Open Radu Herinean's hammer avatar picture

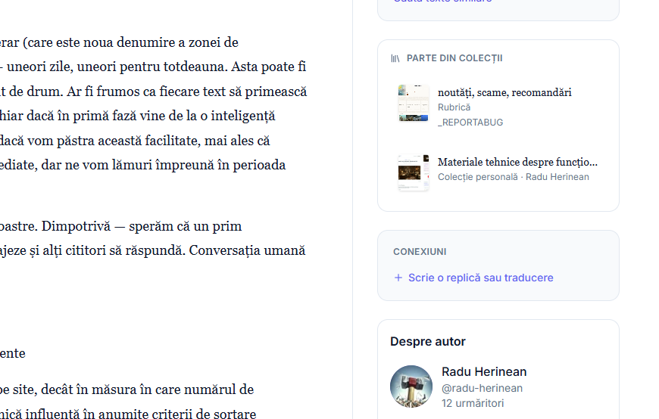(x=411, y=386)
